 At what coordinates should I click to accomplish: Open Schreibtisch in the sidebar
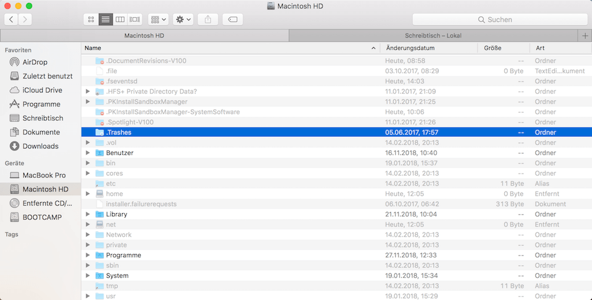(x=40, y=118)
